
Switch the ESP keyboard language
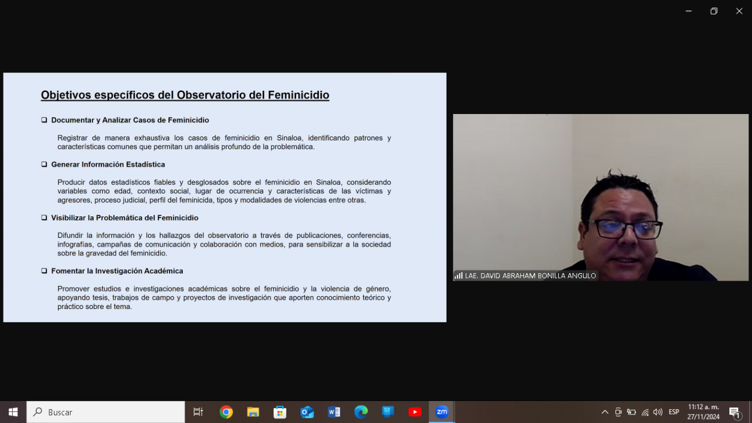[x=674, y=412]
